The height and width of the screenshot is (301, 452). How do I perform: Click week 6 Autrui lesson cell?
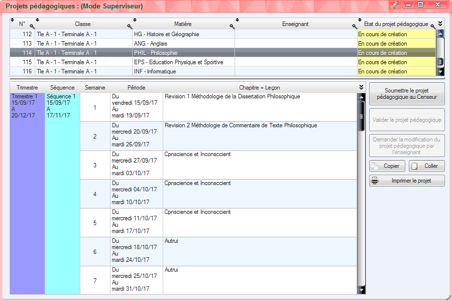coord(260,251)
